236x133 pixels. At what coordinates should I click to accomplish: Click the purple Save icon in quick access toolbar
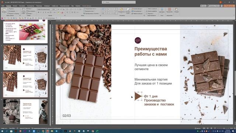pyautogui.click(x=2, y=18)
